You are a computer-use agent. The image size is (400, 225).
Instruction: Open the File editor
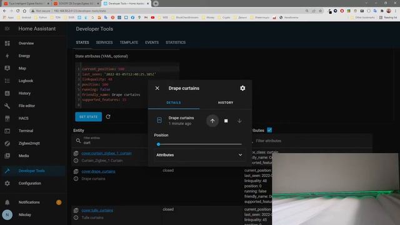pyautogui.click(x=27, y=106)
